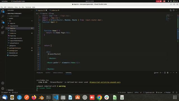Open the Explorer view in activity bar
Image resolution: width=179 pixels, height=101 pixels.
point(3,11)
